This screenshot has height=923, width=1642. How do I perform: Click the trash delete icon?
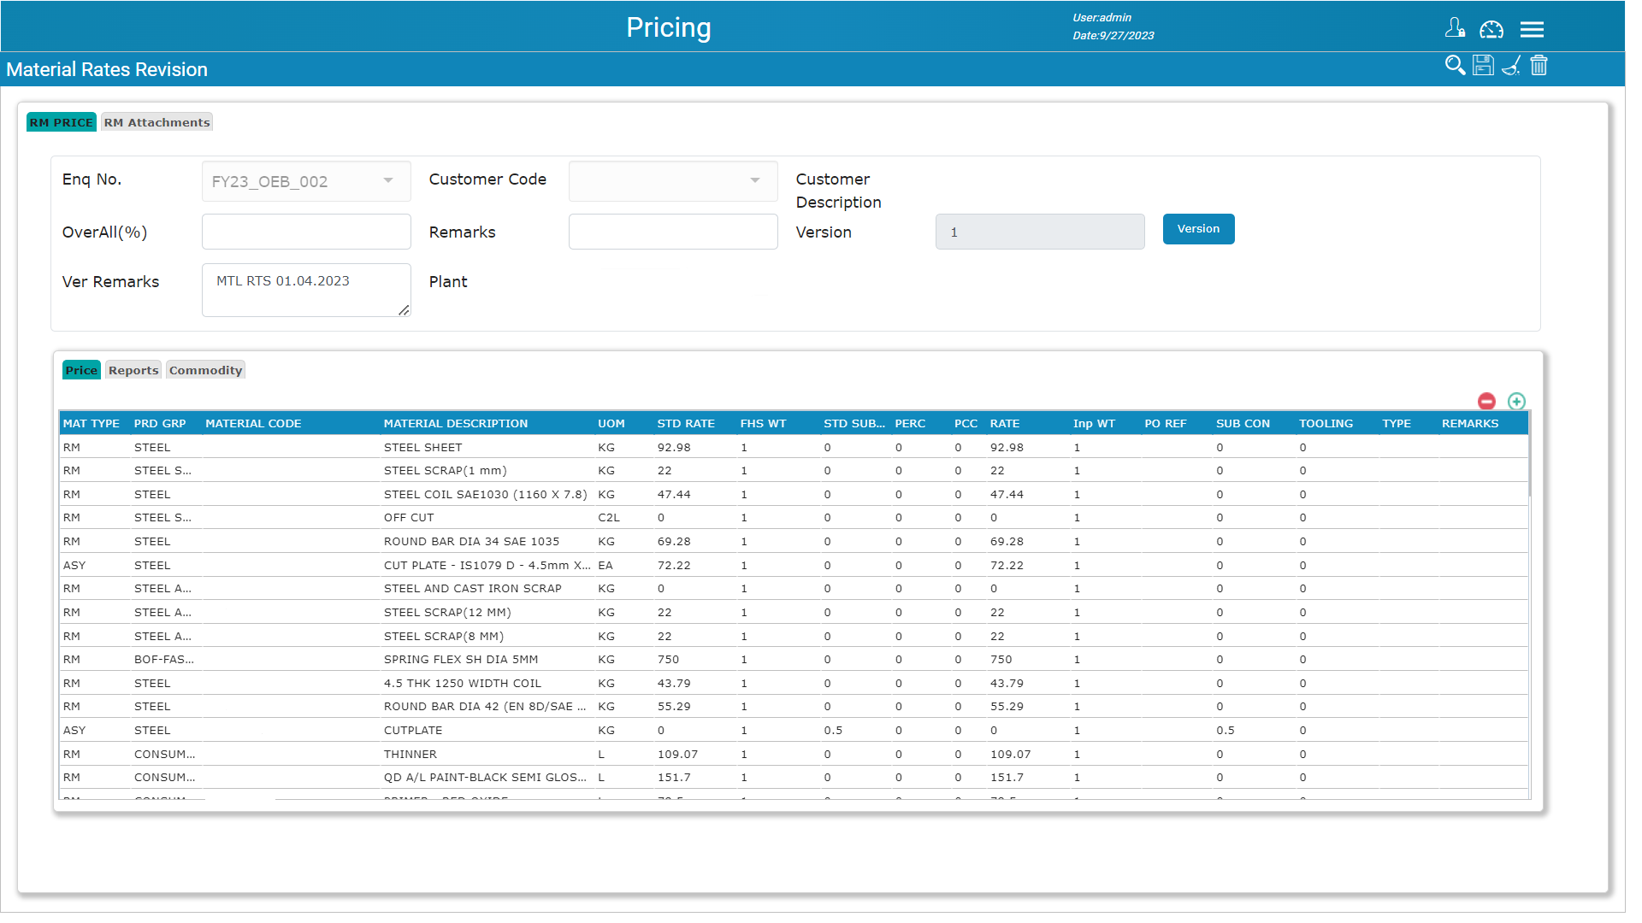(x=1539, y=66)
